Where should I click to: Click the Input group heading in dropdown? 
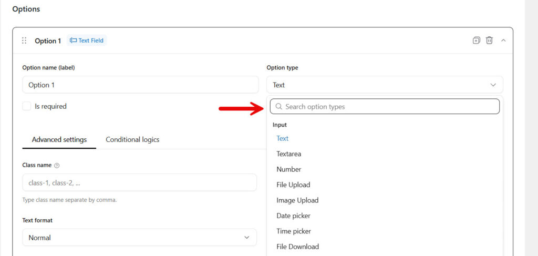click(280, 125)
